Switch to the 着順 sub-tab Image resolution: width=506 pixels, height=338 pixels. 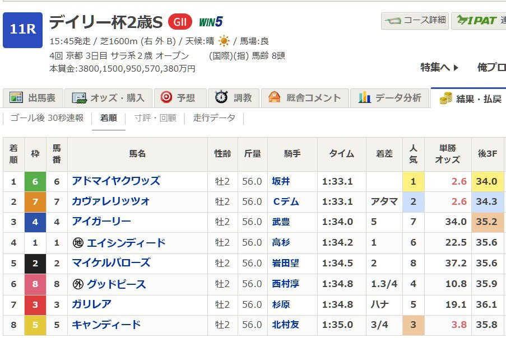[109, 119]
